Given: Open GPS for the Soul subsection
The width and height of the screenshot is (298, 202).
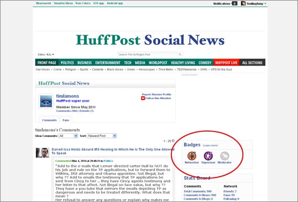Looking at the screenshot, I should [222, 69].
